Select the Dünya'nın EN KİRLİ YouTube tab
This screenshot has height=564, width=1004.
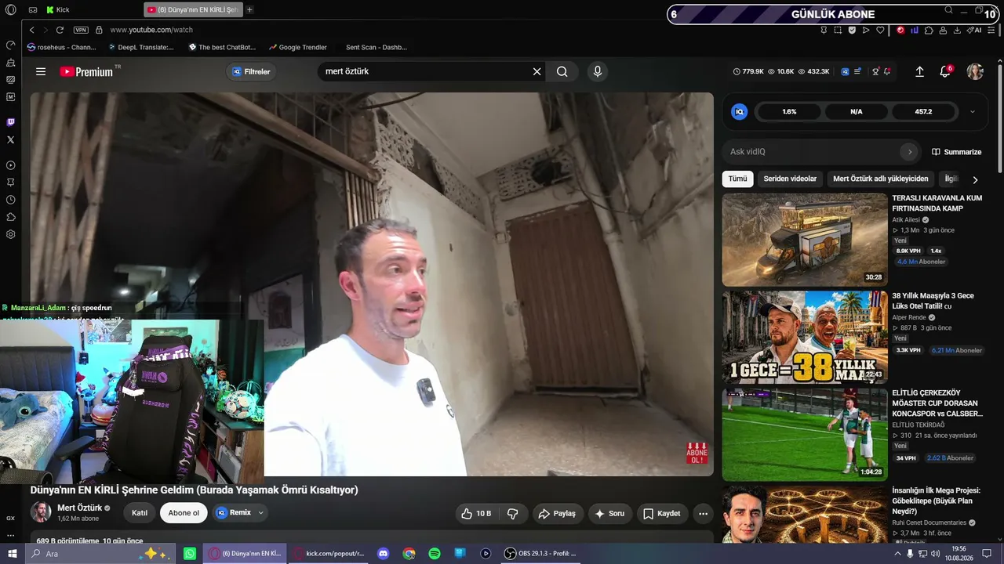click(x=193, y=9)
